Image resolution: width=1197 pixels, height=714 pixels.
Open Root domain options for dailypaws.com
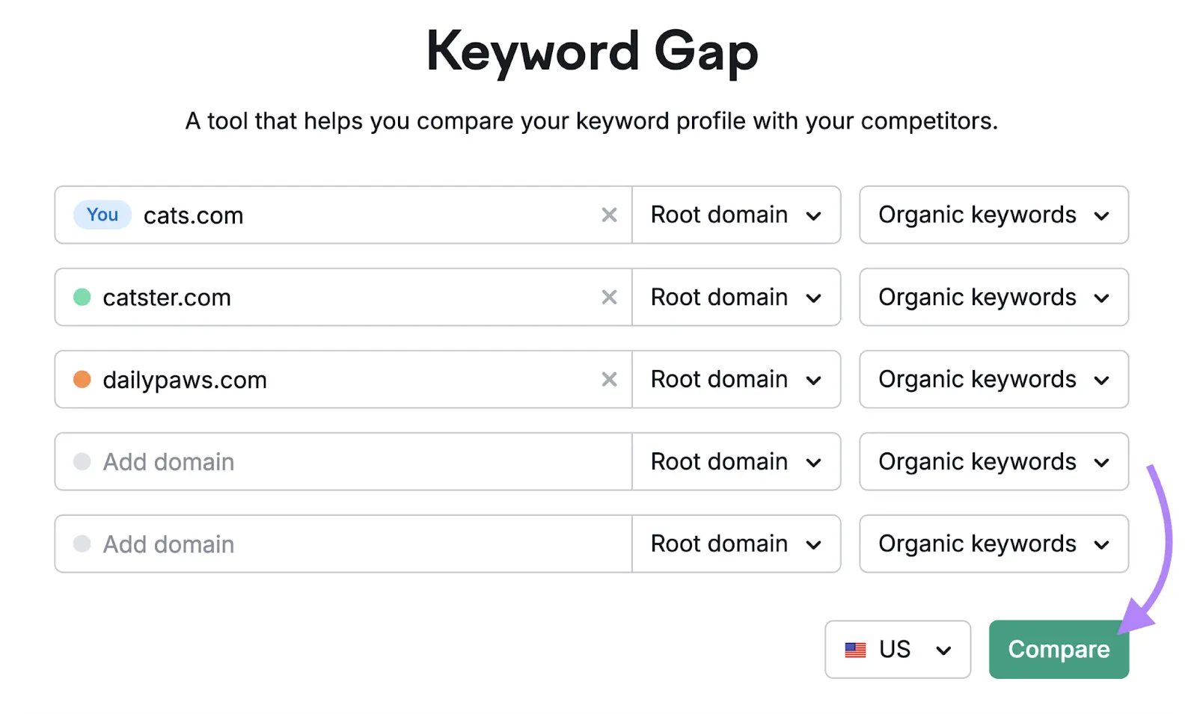click(x=736, y=380)
